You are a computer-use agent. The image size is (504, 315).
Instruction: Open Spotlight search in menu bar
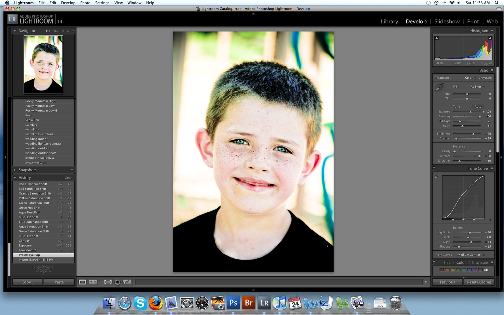[497, 3]
